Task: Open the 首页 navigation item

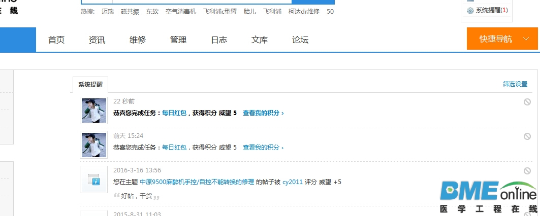Action: tap(56, 40)
